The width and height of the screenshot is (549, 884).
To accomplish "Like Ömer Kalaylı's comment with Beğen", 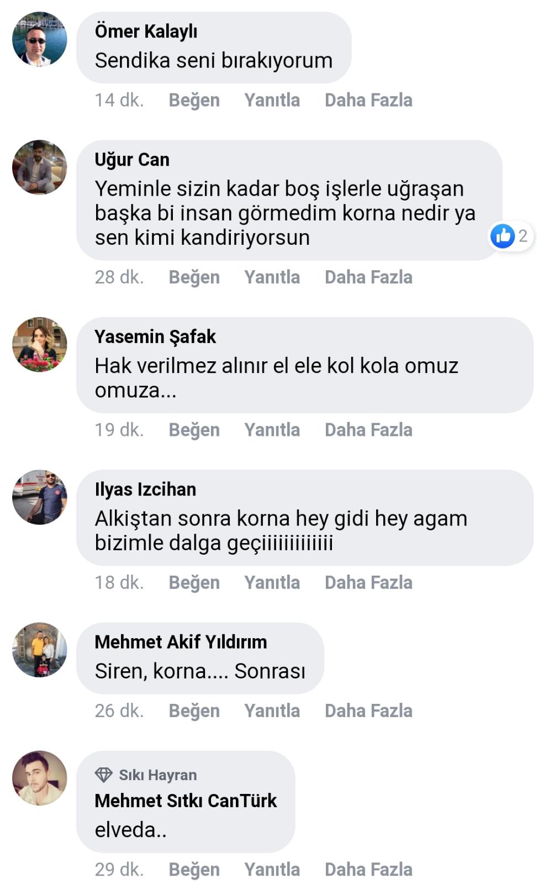I will (x=194, y=100).
